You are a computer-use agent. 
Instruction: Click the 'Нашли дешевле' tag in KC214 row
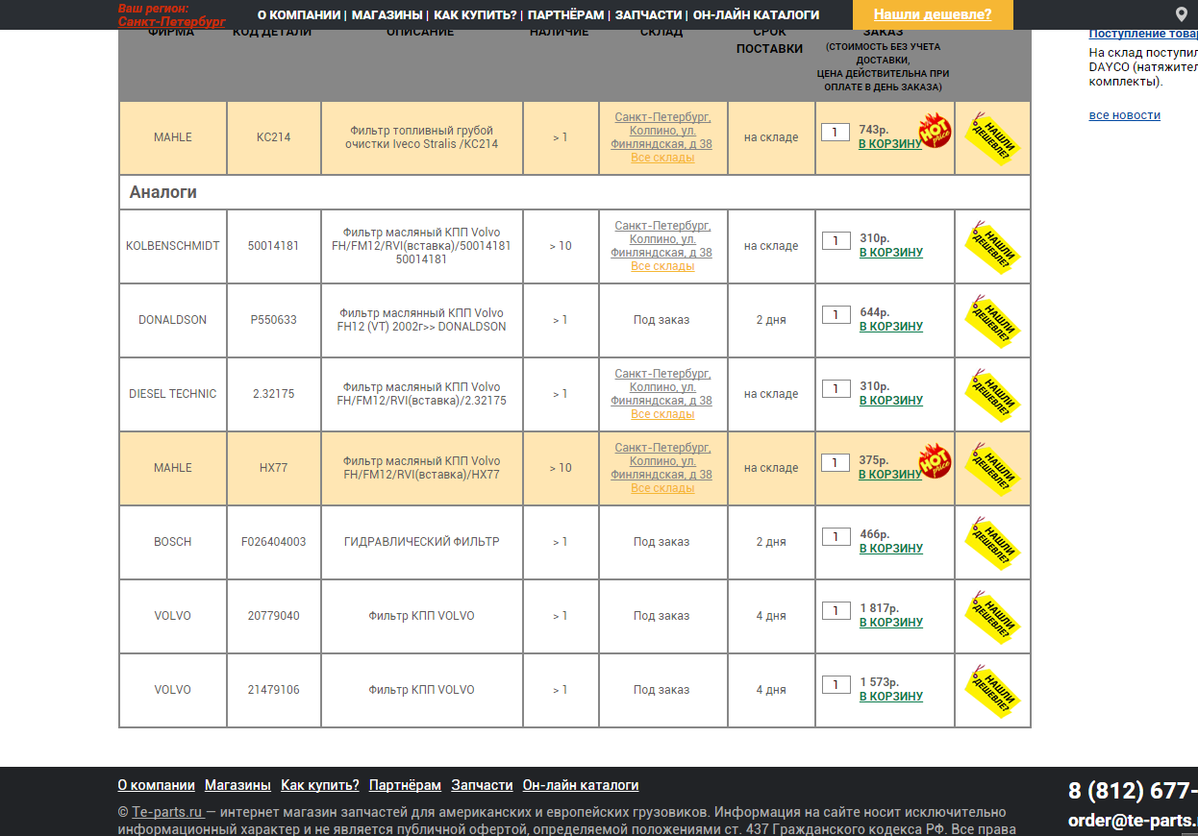coord(993,138)
